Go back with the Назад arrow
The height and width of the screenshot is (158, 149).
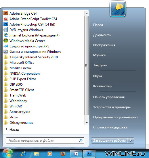(x=7, y=129)
